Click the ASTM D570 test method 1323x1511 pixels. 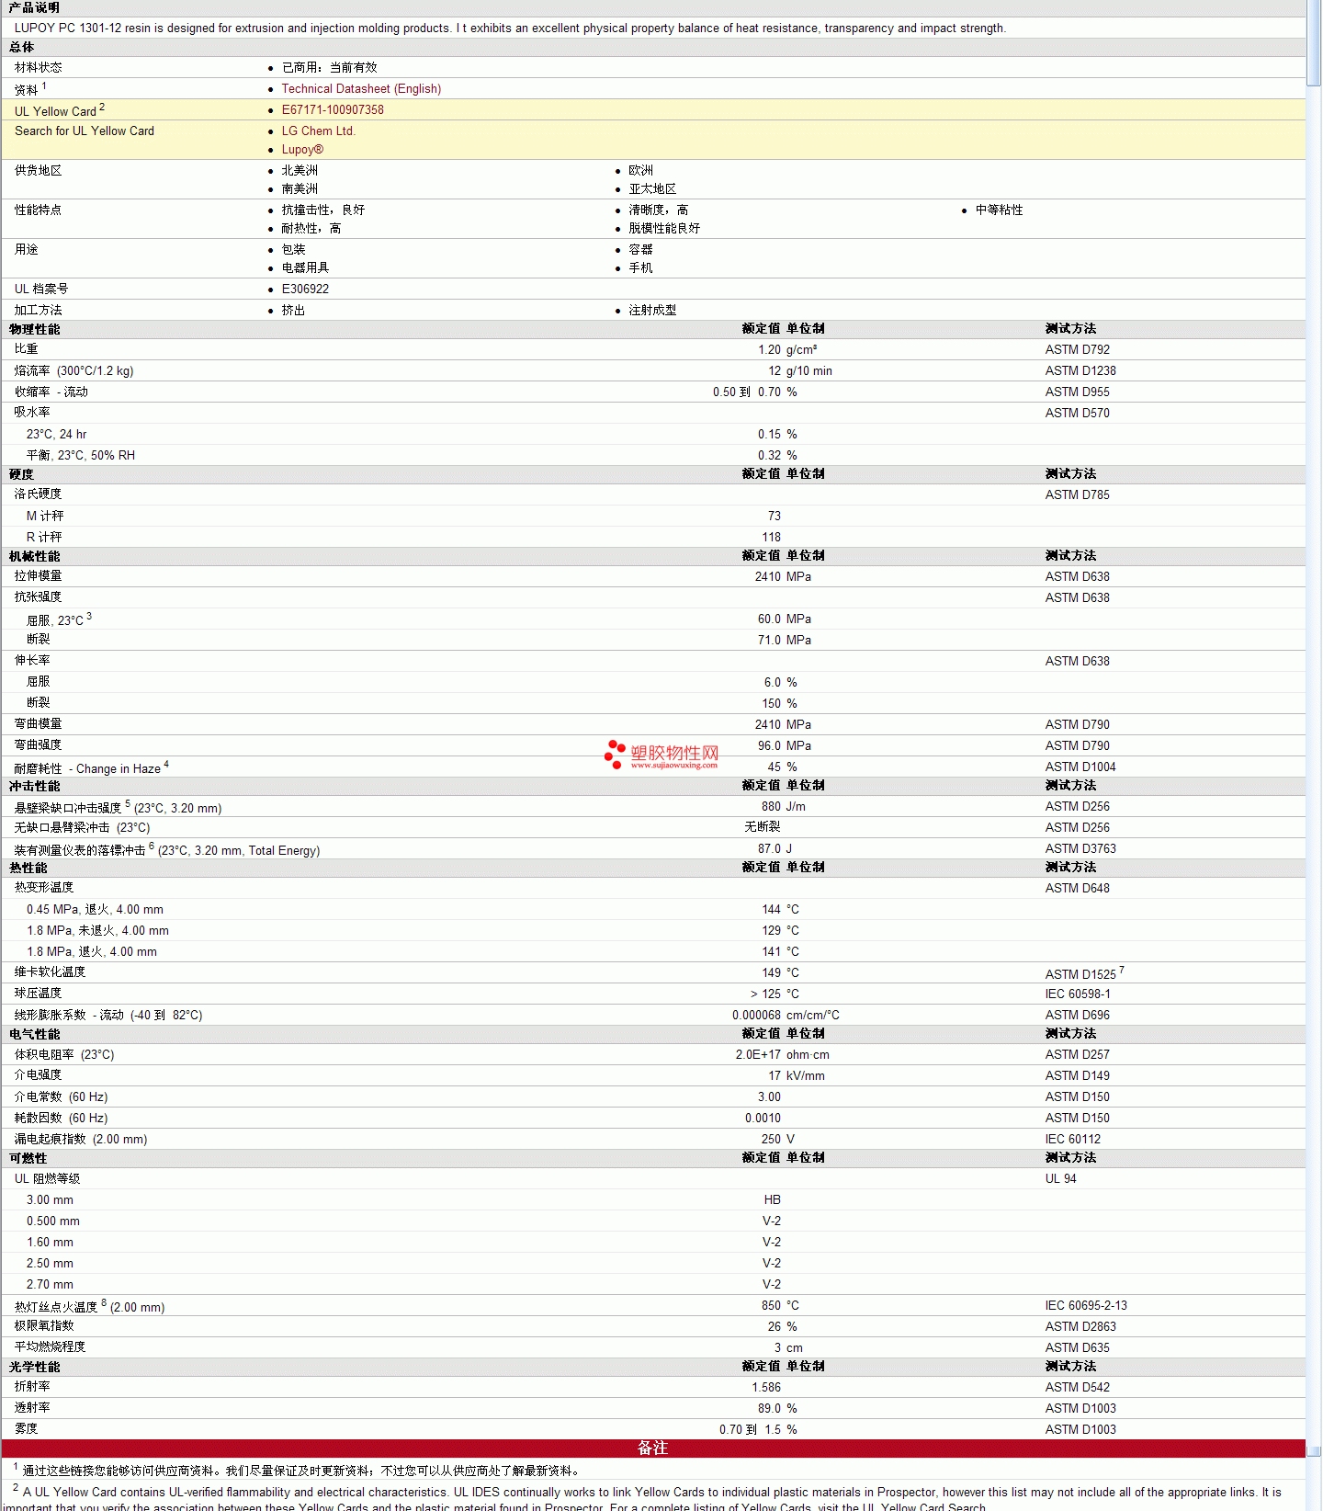(x=1077, y=414)
